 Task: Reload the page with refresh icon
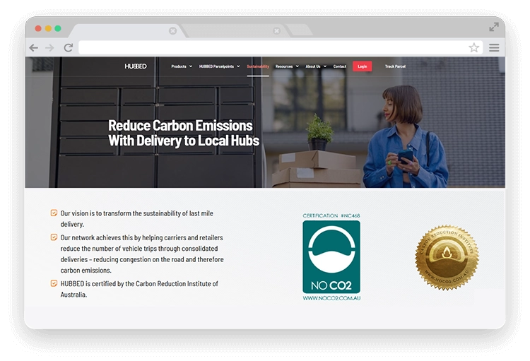coord(68,47)
